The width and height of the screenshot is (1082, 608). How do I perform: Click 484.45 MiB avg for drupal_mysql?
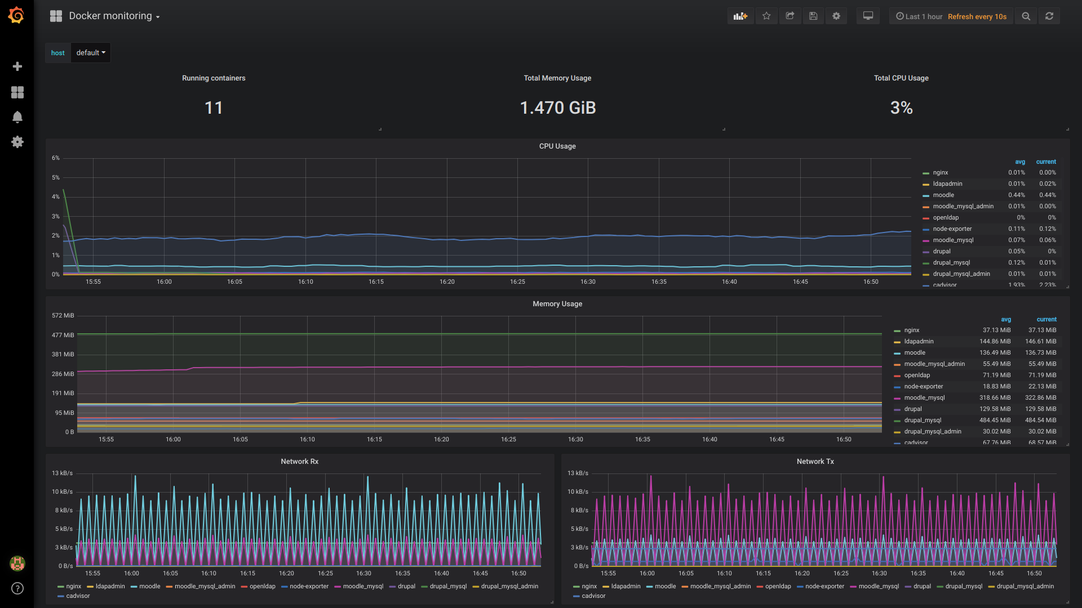pyautogui.click(x=995, y=421)
